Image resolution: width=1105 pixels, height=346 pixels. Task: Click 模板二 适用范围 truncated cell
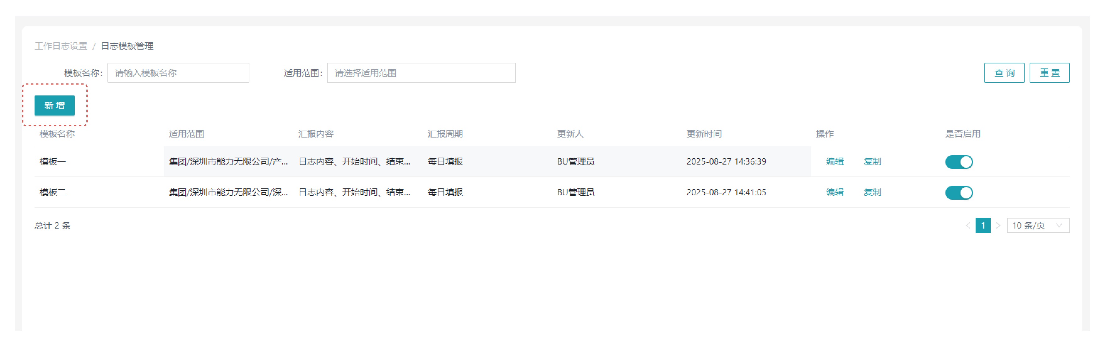click(x=228, y=192)
